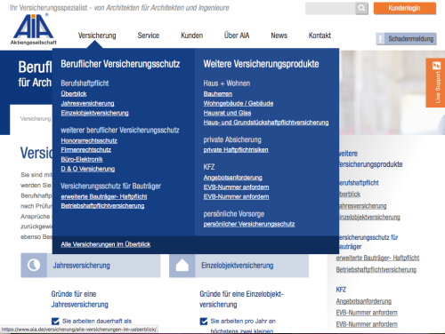Viewport: 445px width, 334px height.
Task: Open Betriebshaftpflichtversicherung in the dropdown
Action: click(102, 206)
